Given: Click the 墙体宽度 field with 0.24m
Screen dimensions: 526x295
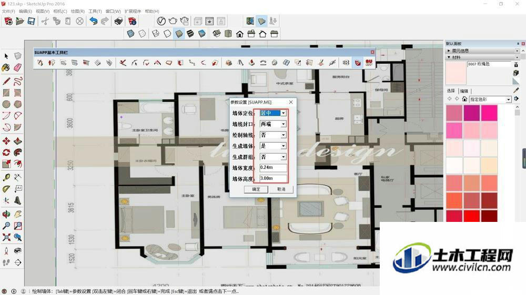Looking at the screenshot, I should tap(273, 168).
